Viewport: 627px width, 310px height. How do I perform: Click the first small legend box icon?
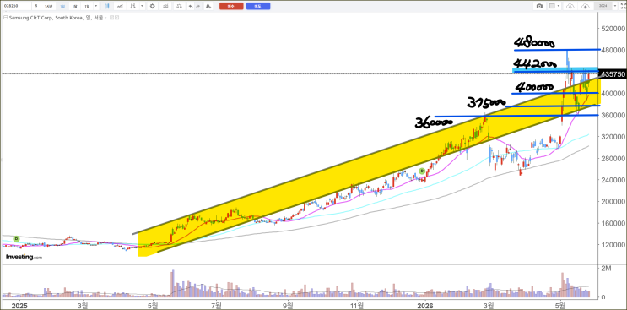pyautogui.click(x=111, y=18)
